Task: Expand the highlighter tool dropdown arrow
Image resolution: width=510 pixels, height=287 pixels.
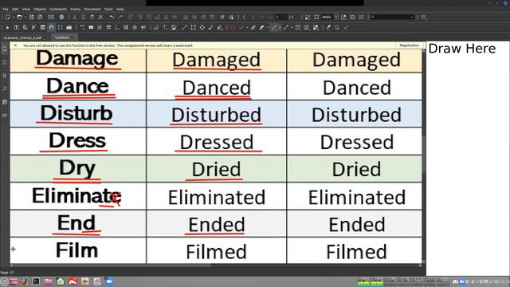Action: tap(268, 28)
